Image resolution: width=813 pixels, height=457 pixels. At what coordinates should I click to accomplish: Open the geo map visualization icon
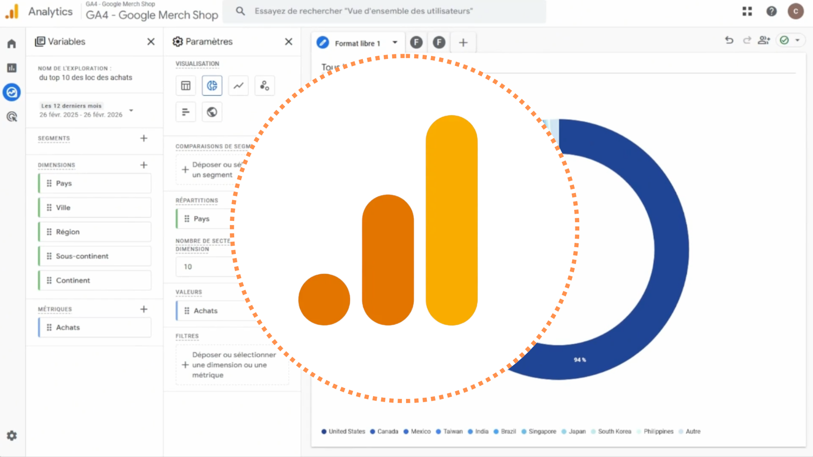tap(212, 112)
